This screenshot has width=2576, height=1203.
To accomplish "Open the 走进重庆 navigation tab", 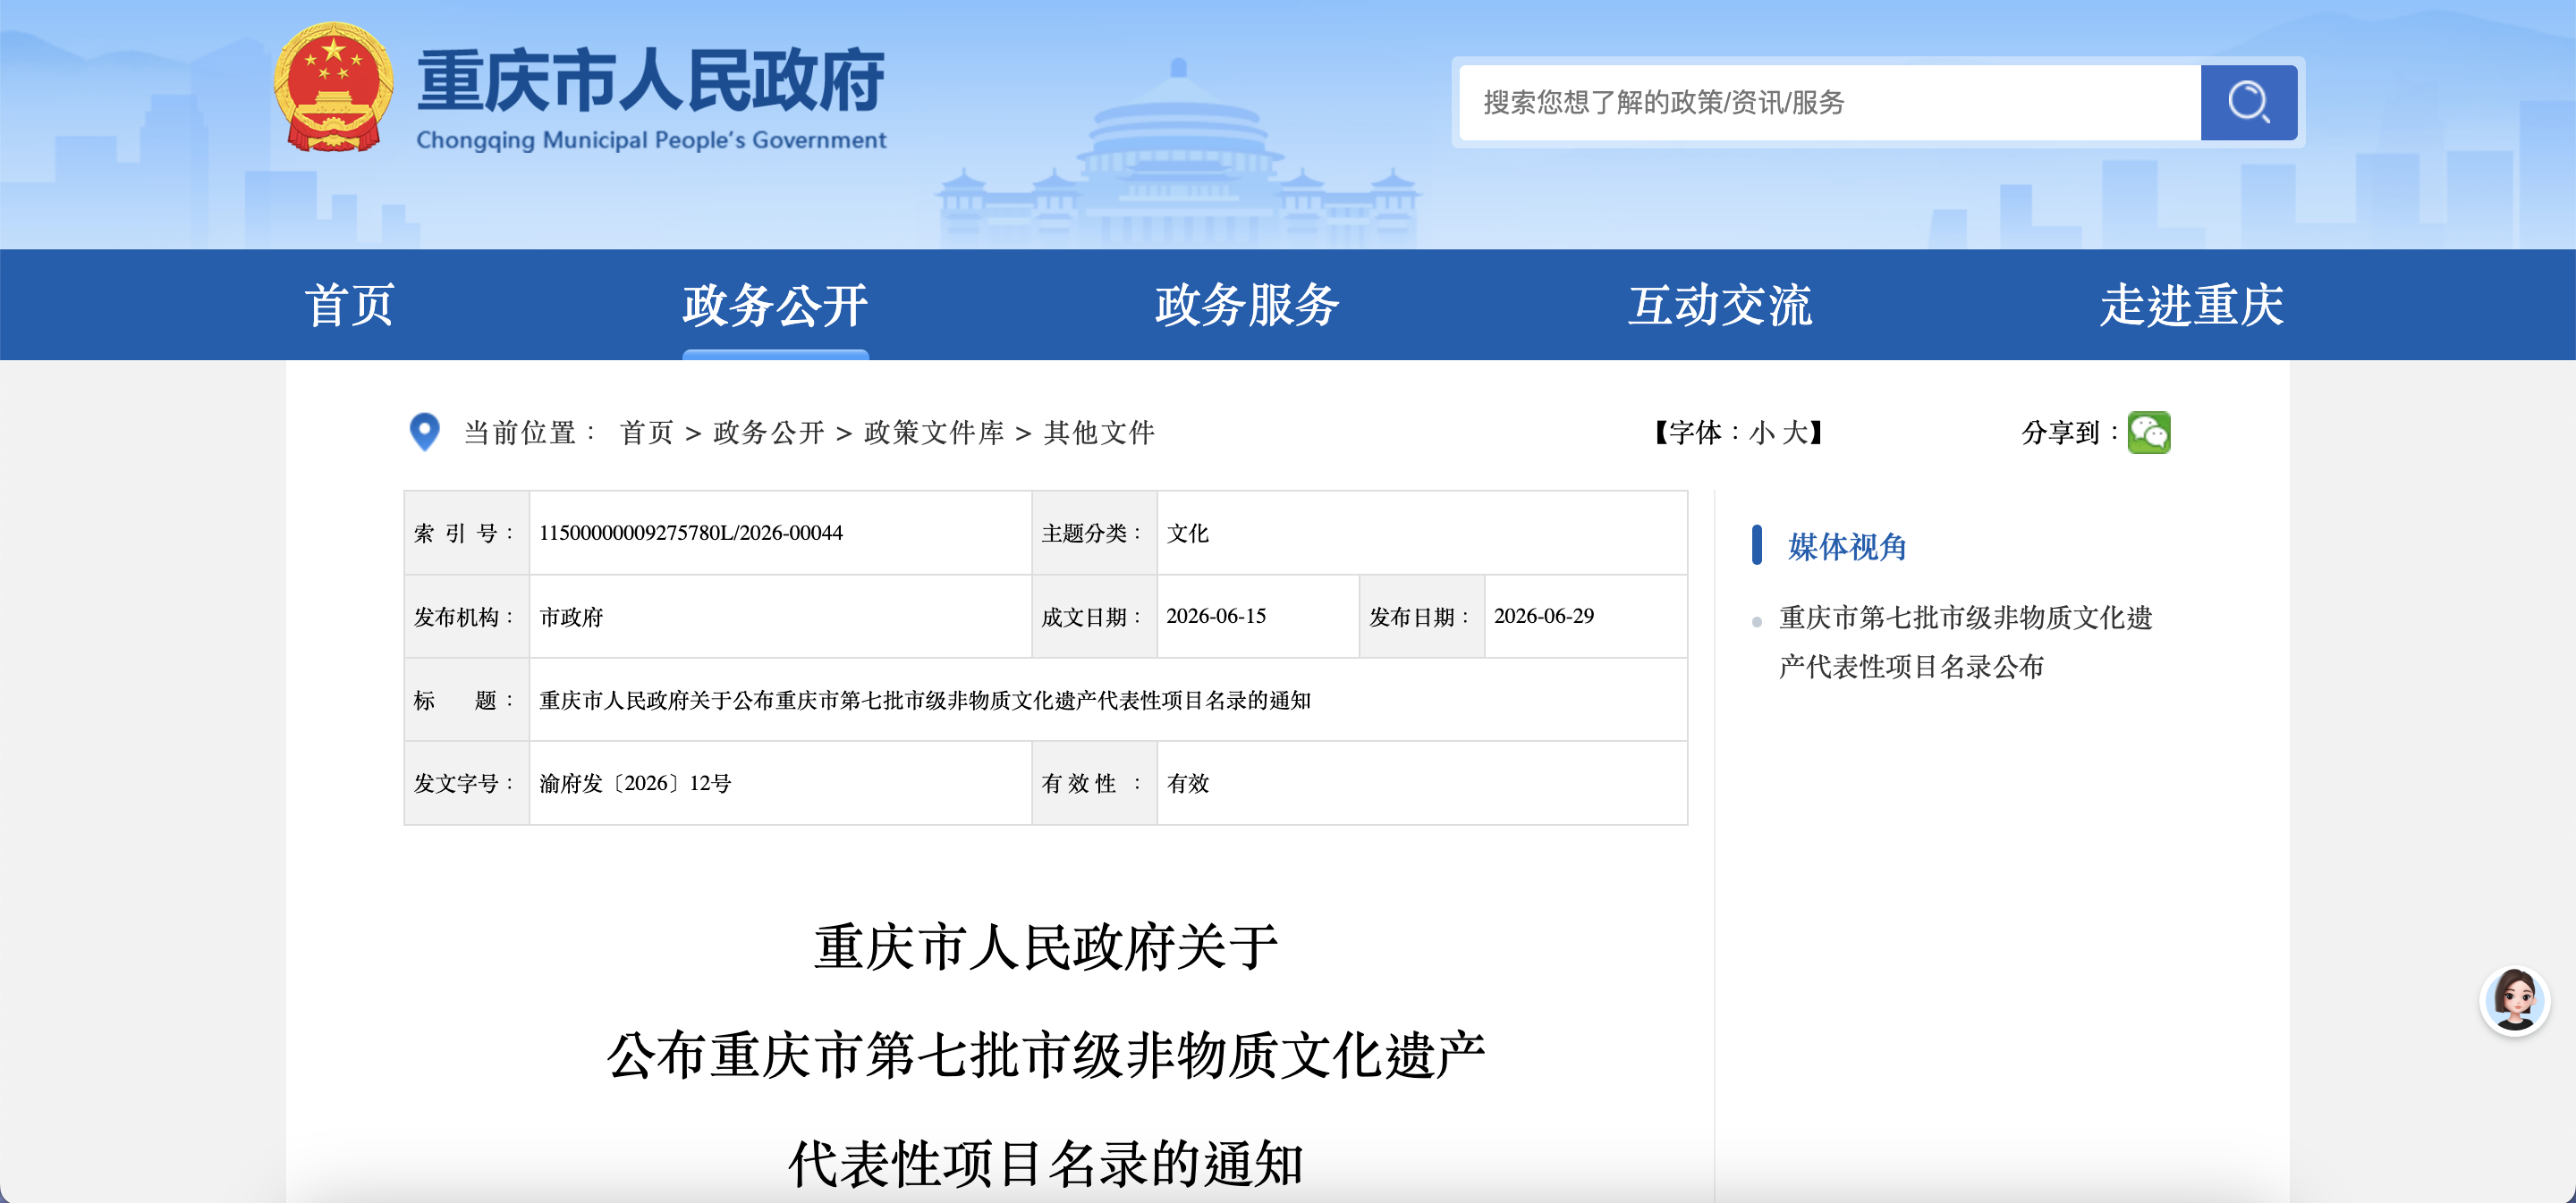I will [2192, 305].
